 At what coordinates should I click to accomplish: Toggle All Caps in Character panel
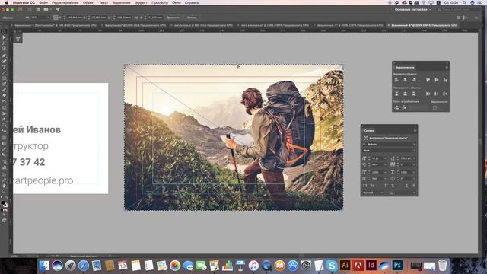point(365,186)
